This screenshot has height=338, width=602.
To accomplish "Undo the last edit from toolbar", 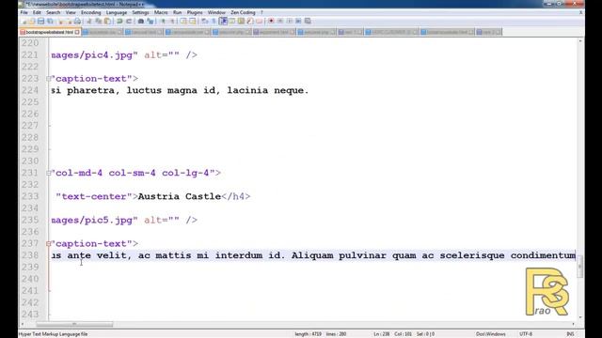I will 119,21.
